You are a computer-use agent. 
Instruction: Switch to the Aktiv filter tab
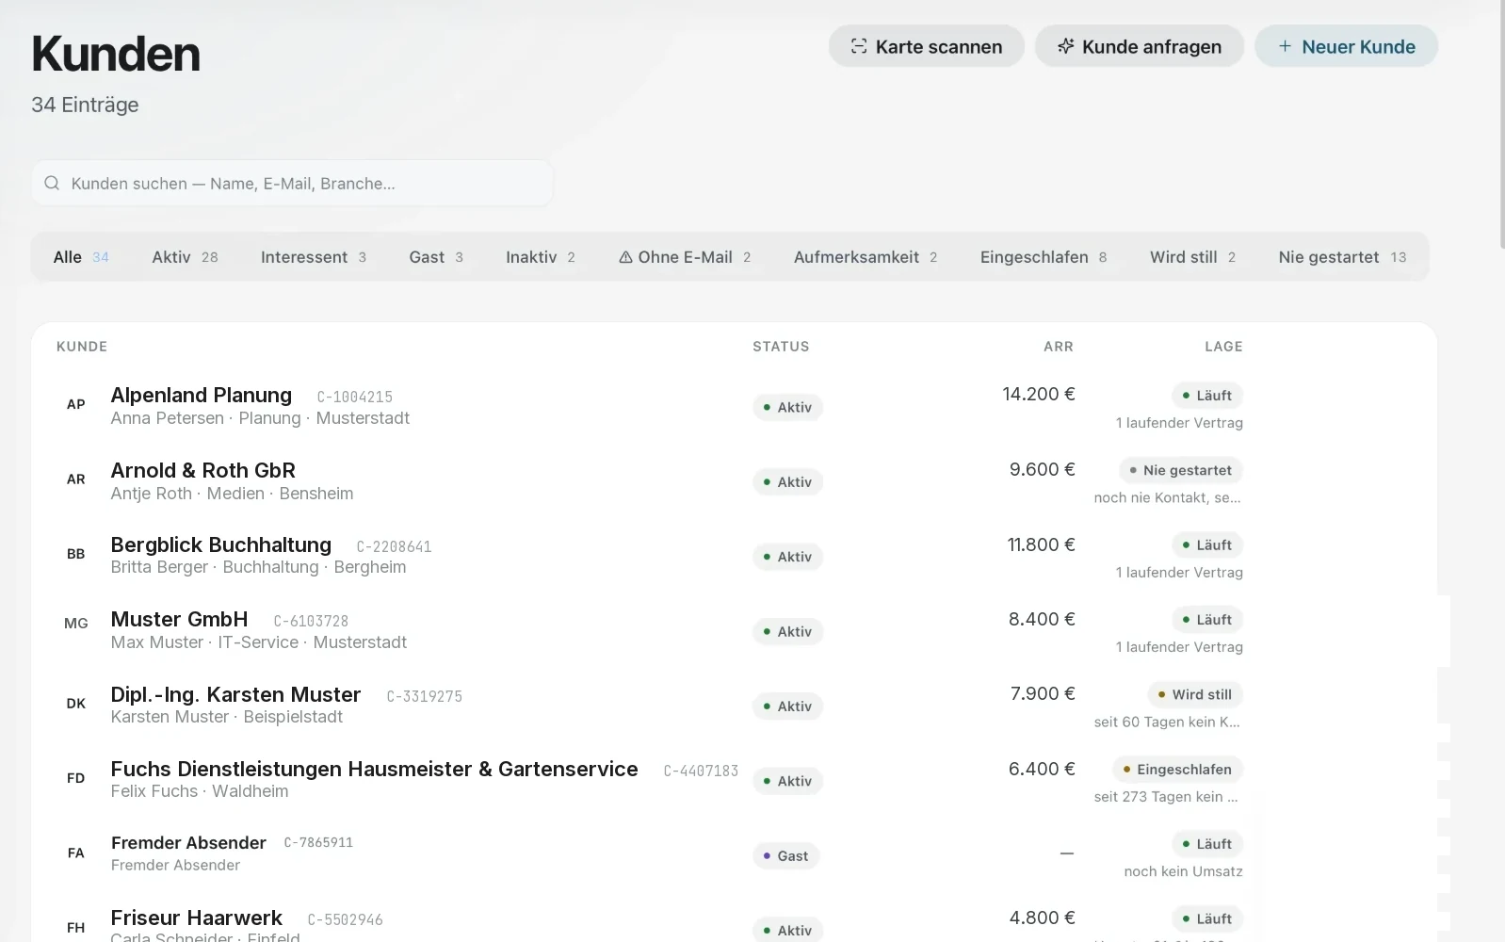click(x=185, y=257)
